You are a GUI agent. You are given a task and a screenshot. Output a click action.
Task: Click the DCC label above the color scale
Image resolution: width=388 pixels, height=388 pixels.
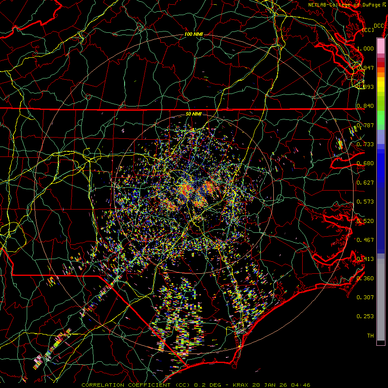(x=379, y=26)
